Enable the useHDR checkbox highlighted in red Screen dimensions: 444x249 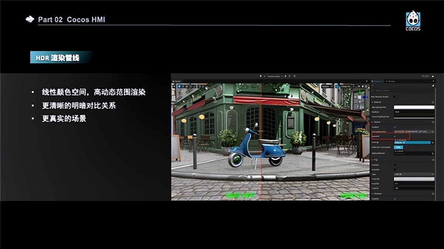click(395, 136)
